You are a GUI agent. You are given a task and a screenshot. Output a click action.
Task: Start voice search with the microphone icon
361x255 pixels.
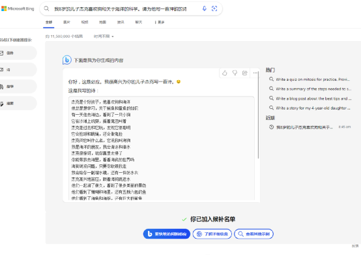(x=204, y=8)
